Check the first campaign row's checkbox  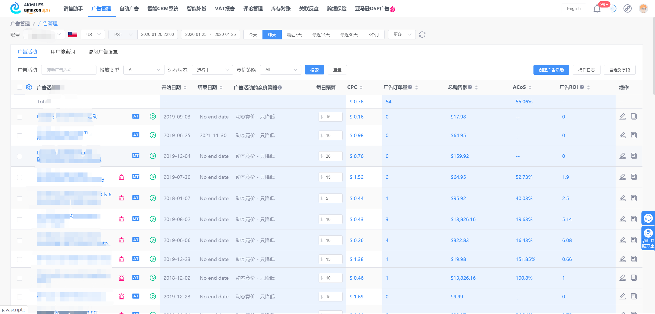coord(20,116)
